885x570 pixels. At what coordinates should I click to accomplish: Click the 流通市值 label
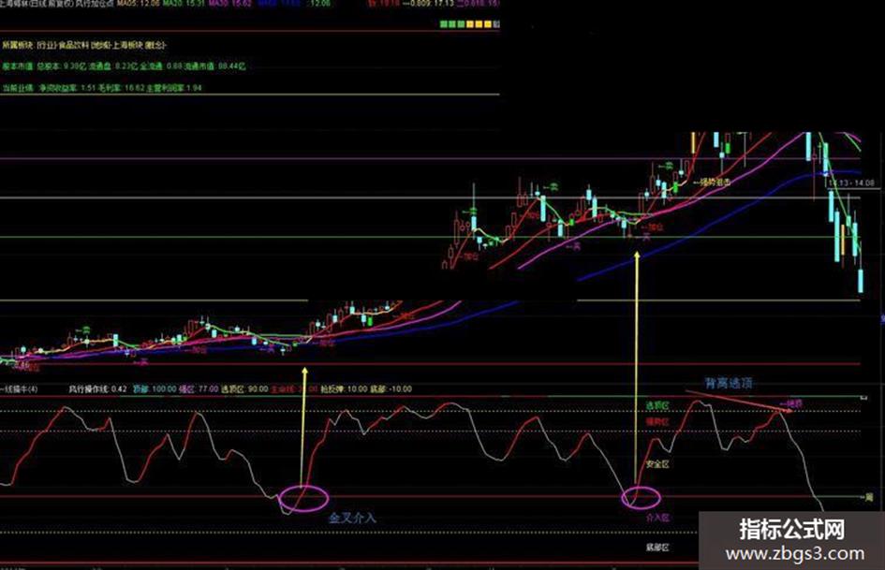(x=199, y=66)
